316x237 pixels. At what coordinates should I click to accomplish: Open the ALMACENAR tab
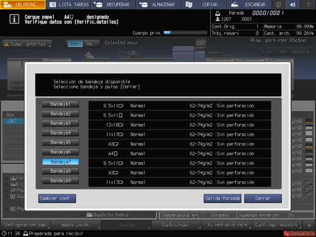[x=159, y=4]
